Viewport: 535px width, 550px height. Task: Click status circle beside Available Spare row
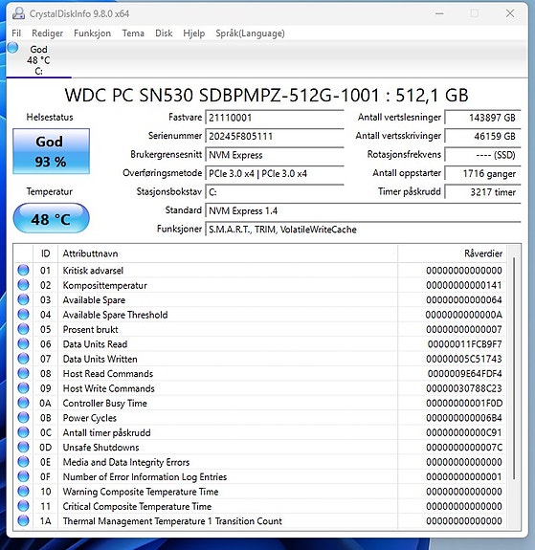pos(23,299)
